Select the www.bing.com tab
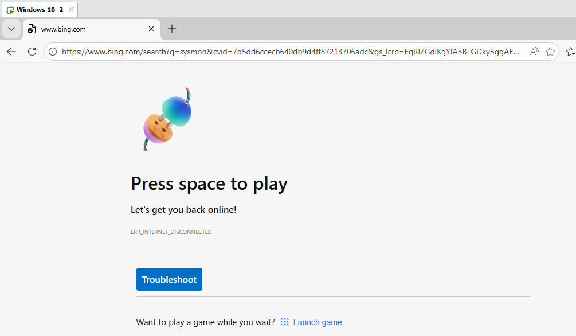 pos(92,29)
